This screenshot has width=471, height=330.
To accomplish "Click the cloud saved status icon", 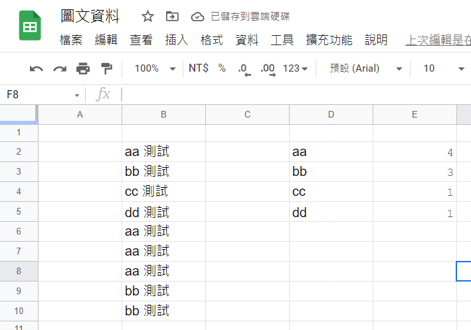I will tap(197, 17).
